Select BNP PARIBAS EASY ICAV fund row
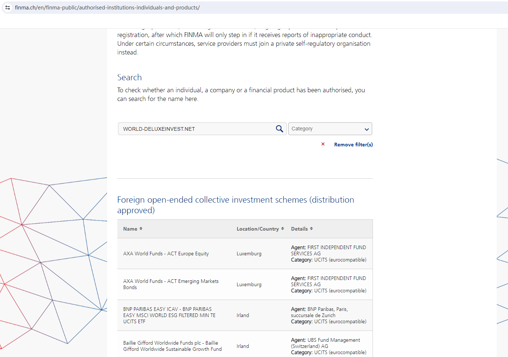Image resolution: width=508 pixels, height=357 pixels. click(169, 315)
